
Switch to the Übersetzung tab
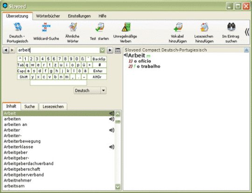click(17, 16)
